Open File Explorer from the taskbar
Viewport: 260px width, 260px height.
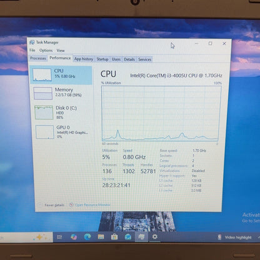coord(101,237)
